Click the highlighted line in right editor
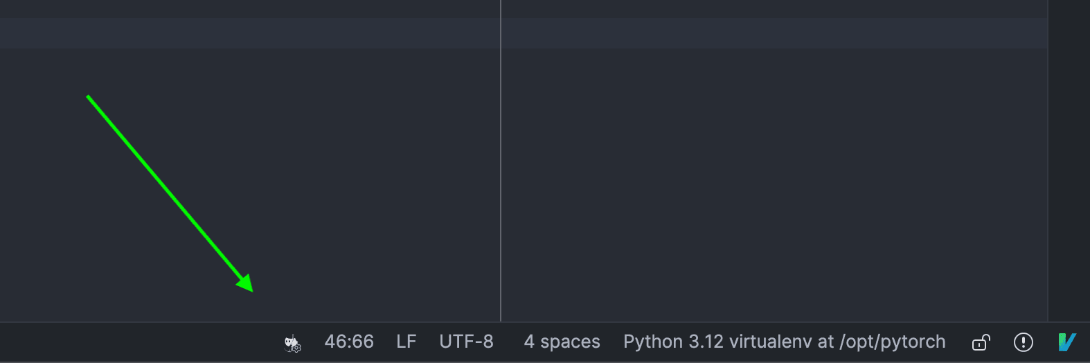This screenshot has height=363, width=1090. click(774, 33)
